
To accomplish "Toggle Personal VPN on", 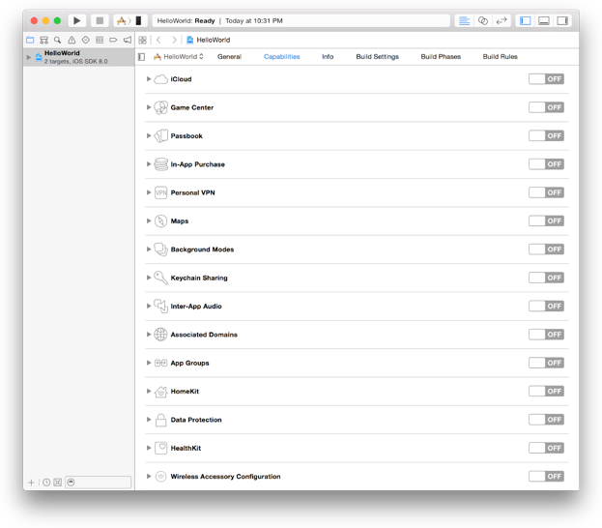I will [x=546, y=192].
